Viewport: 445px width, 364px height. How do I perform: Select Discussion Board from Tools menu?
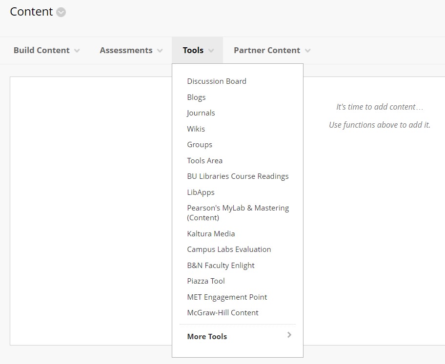point(217,81)
